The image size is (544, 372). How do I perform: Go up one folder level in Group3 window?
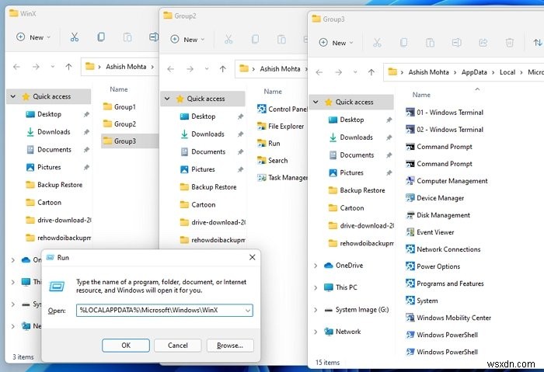coord(371,72)
